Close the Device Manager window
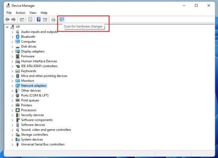The width and height of the screenshot is (218, 158). [x=209, y=6]
